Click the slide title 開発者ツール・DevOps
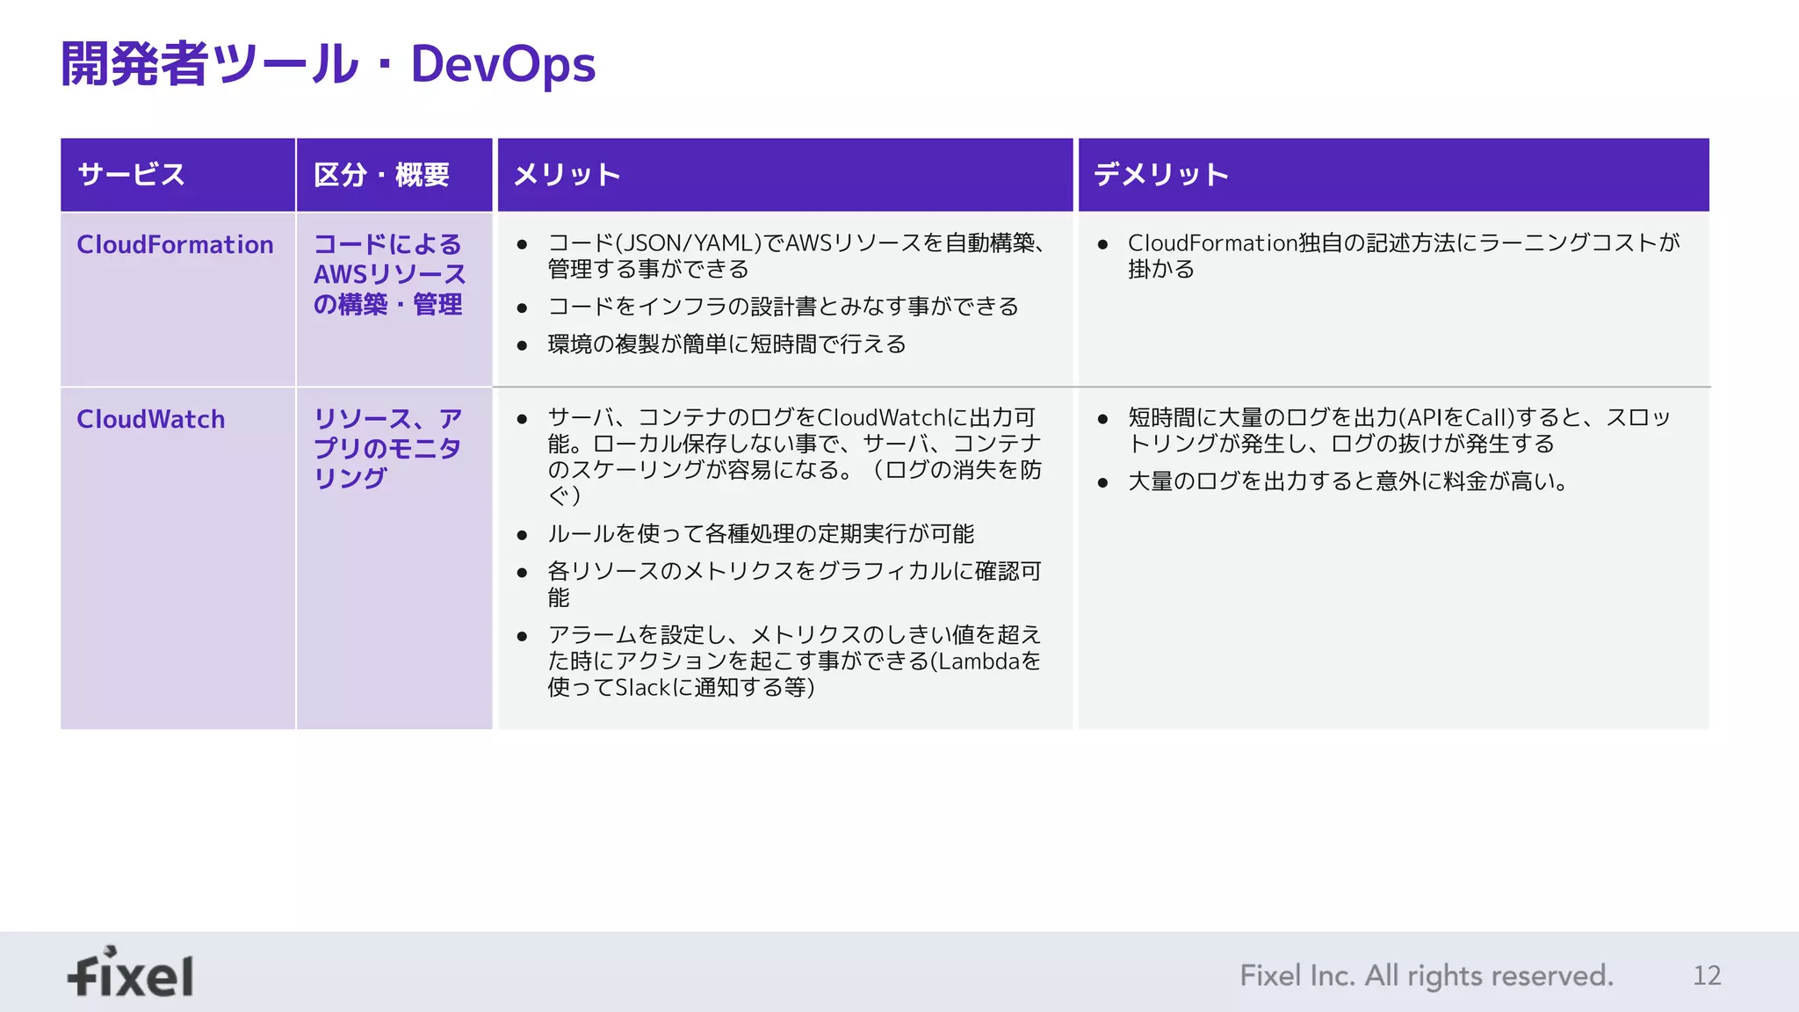This screenshot has height=1012, width=1799. click(328, 64)
